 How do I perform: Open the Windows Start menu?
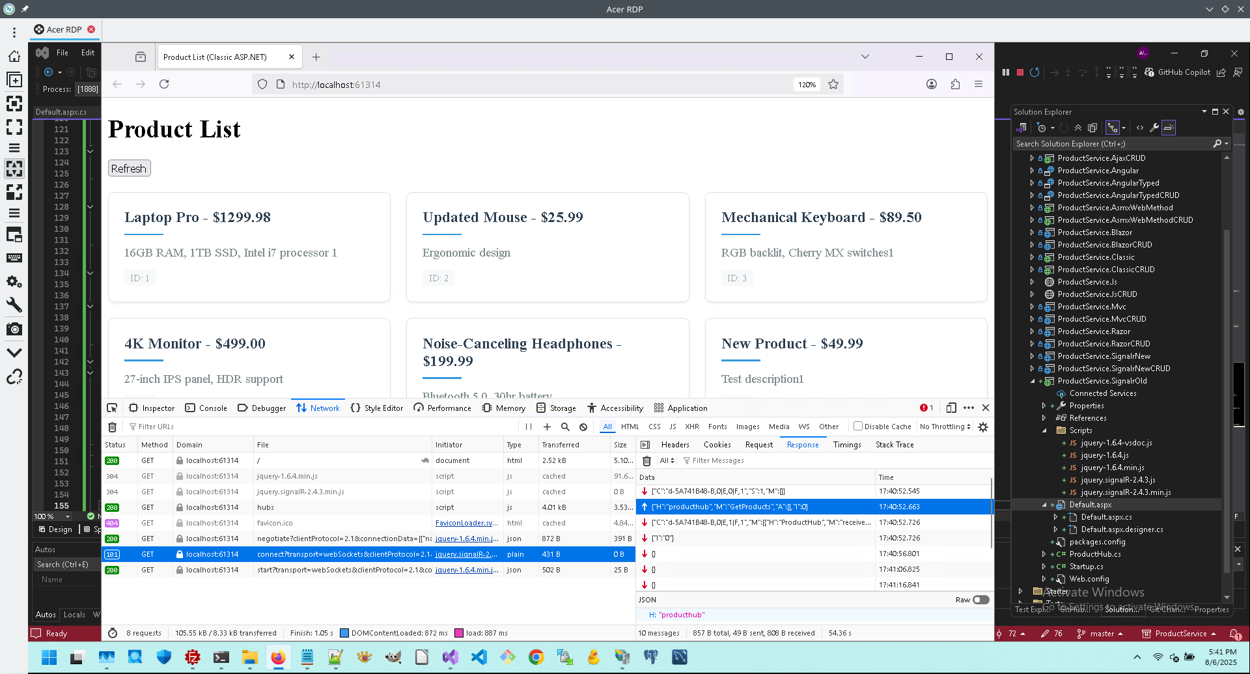click(49, 657)
